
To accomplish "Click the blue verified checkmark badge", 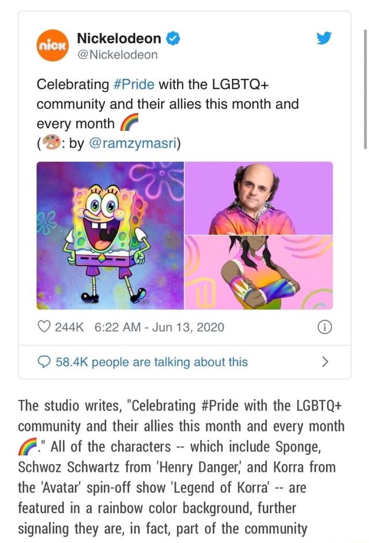I will [x=171, y=38].
